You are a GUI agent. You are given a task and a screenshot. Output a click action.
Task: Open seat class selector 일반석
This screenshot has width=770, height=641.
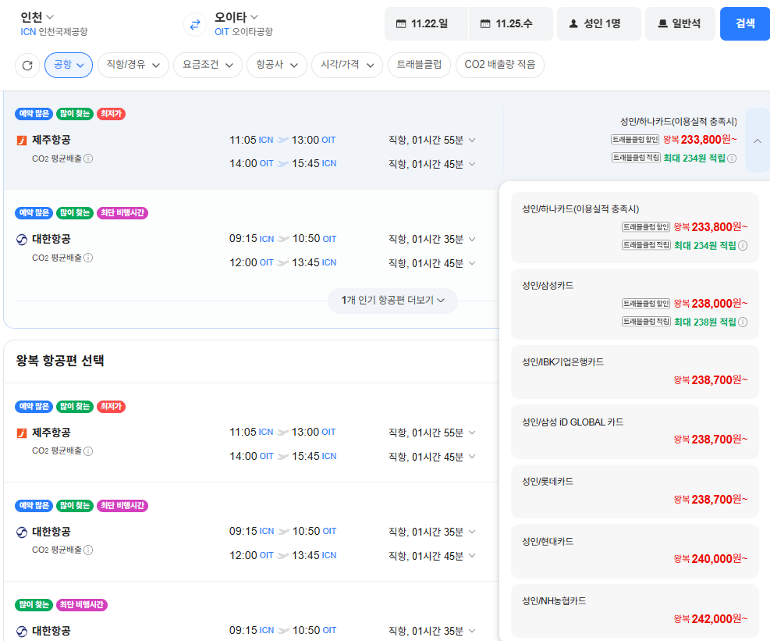(x=680, y=23)
